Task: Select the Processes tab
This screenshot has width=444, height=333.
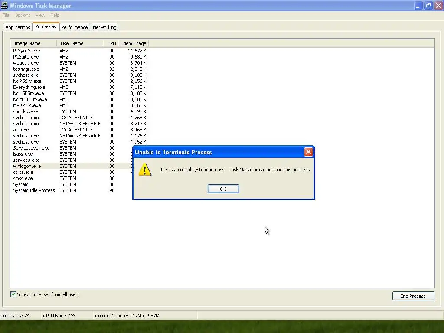Action: tap(46, 26)
